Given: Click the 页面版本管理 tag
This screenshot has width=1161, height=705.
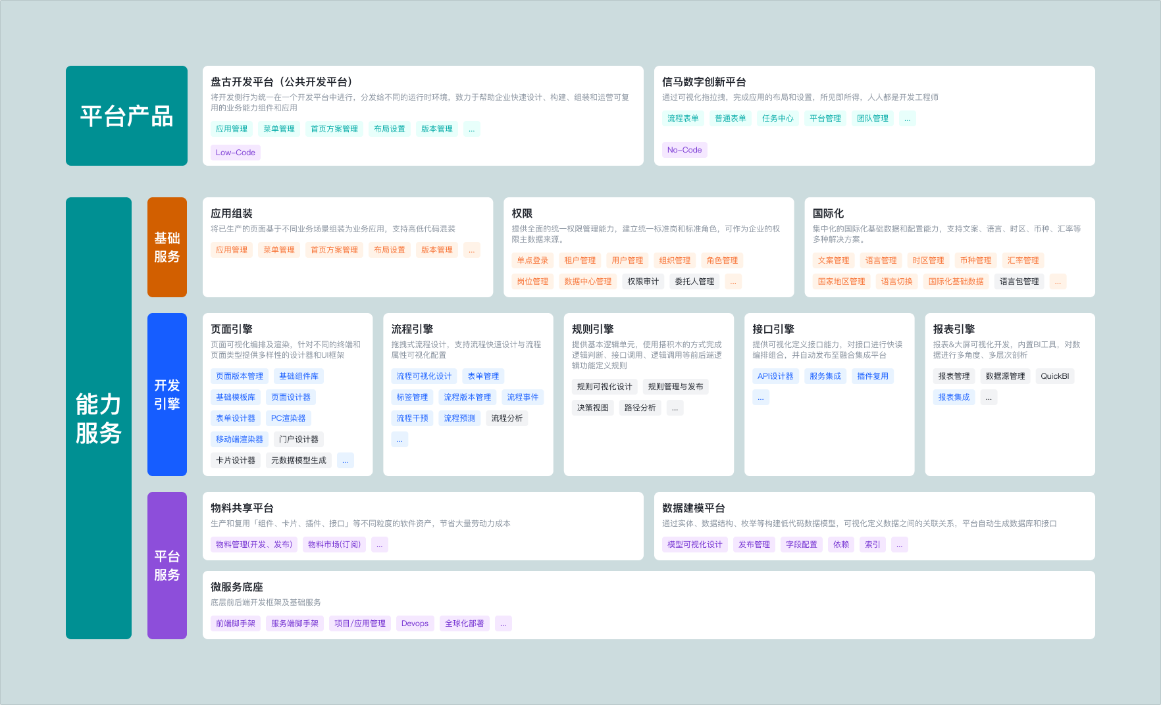Looking at the screenshot, I should (x=240, y=376).
